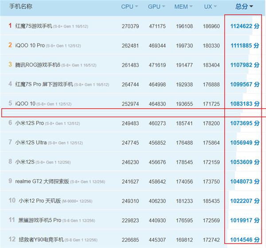Screen dimensions: 266x248
Task: Sort by UX column header
Action: [210, 7]
